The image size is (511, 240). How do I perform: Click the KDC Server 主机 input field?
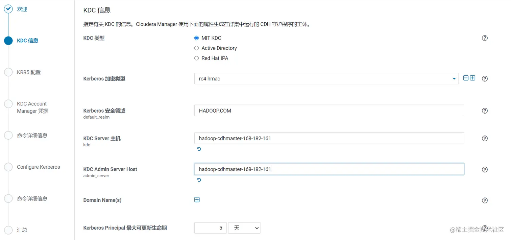click(x=329, y=138)
